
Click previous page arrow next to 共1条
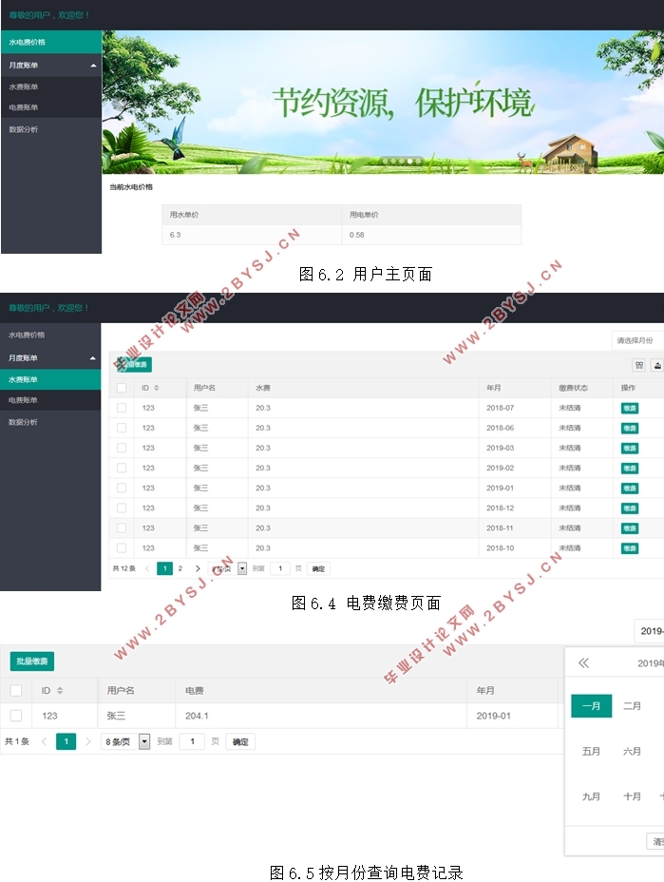click(44, 741)
